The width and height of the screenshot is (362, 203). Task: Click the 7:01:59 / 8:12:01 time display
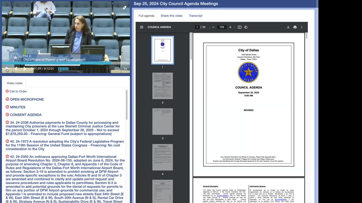tap(42, 69)
